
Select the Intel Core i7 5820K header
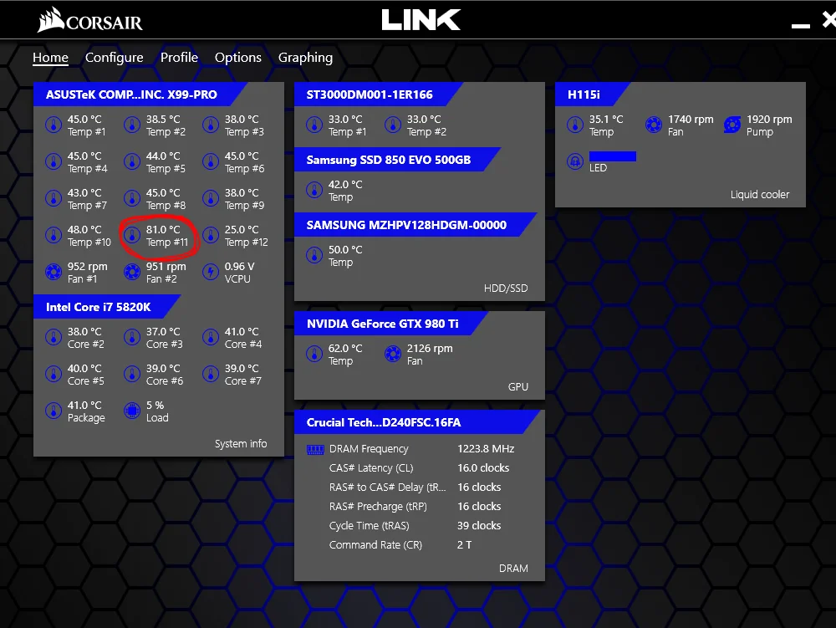[107, 307]
